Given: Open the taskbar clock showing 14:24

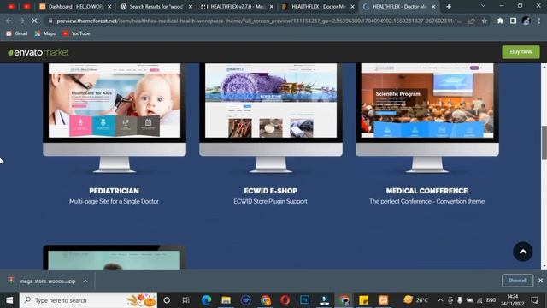Looking at the screenshot, I should point(513,300).
